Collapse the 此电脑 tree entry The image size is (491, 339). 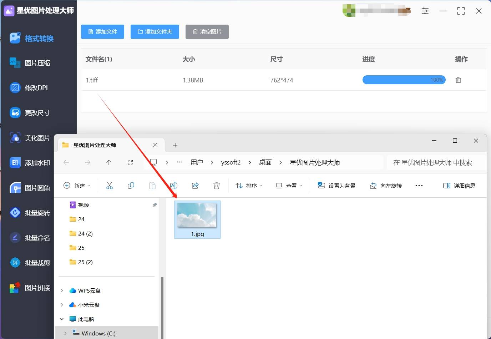tap(61, 319)
